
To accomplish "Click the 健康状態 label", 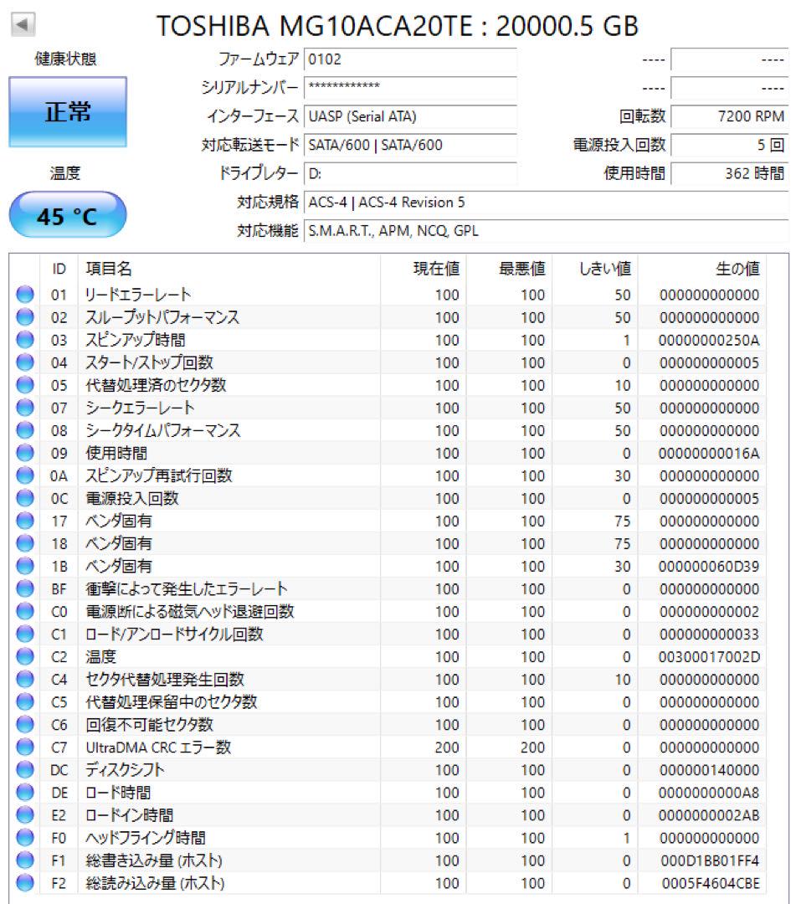I will (x=65, y=59).
